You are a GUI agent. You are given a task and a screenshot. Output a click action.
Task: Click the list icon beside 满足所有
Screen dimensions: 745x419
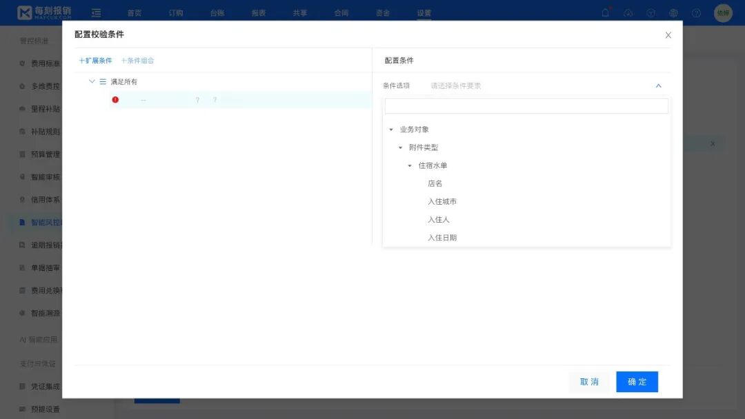point(103,82)
